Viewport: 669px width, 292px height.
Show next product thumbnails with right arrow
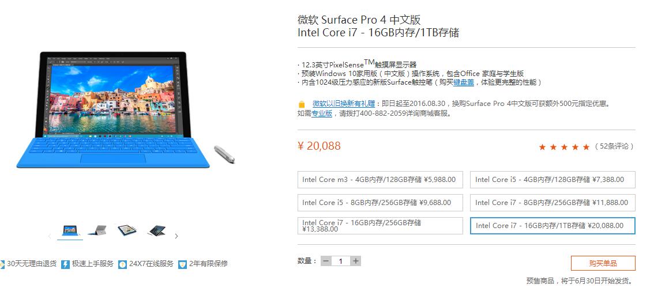tap(176, 236)
